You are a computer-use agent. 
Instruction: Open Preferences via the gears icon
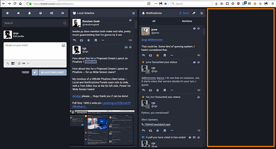(51, 13)
